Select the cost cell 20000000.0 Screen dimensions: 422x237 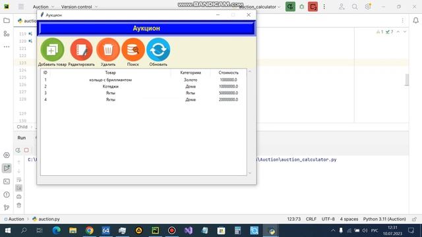coord(228,99)
